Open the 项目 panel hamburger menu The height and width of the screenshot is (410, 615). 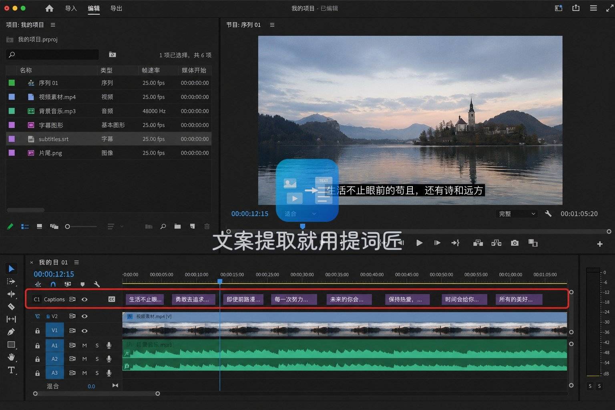(x=53, y=25)
